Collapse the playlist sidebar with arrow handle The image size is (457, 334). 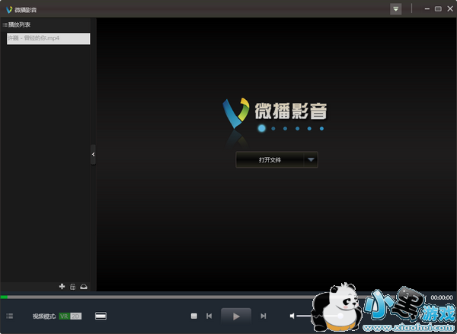[x=93, y=155]
